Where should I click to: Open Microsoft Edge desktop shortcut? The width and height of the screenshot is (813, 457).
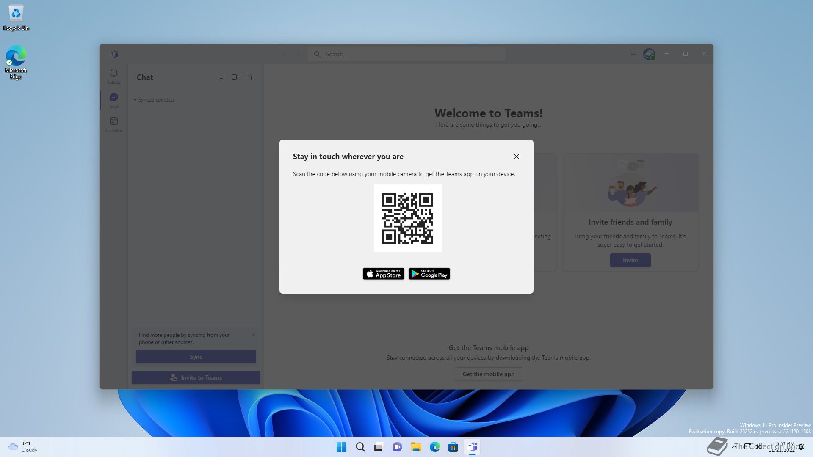tap(16, 62)
